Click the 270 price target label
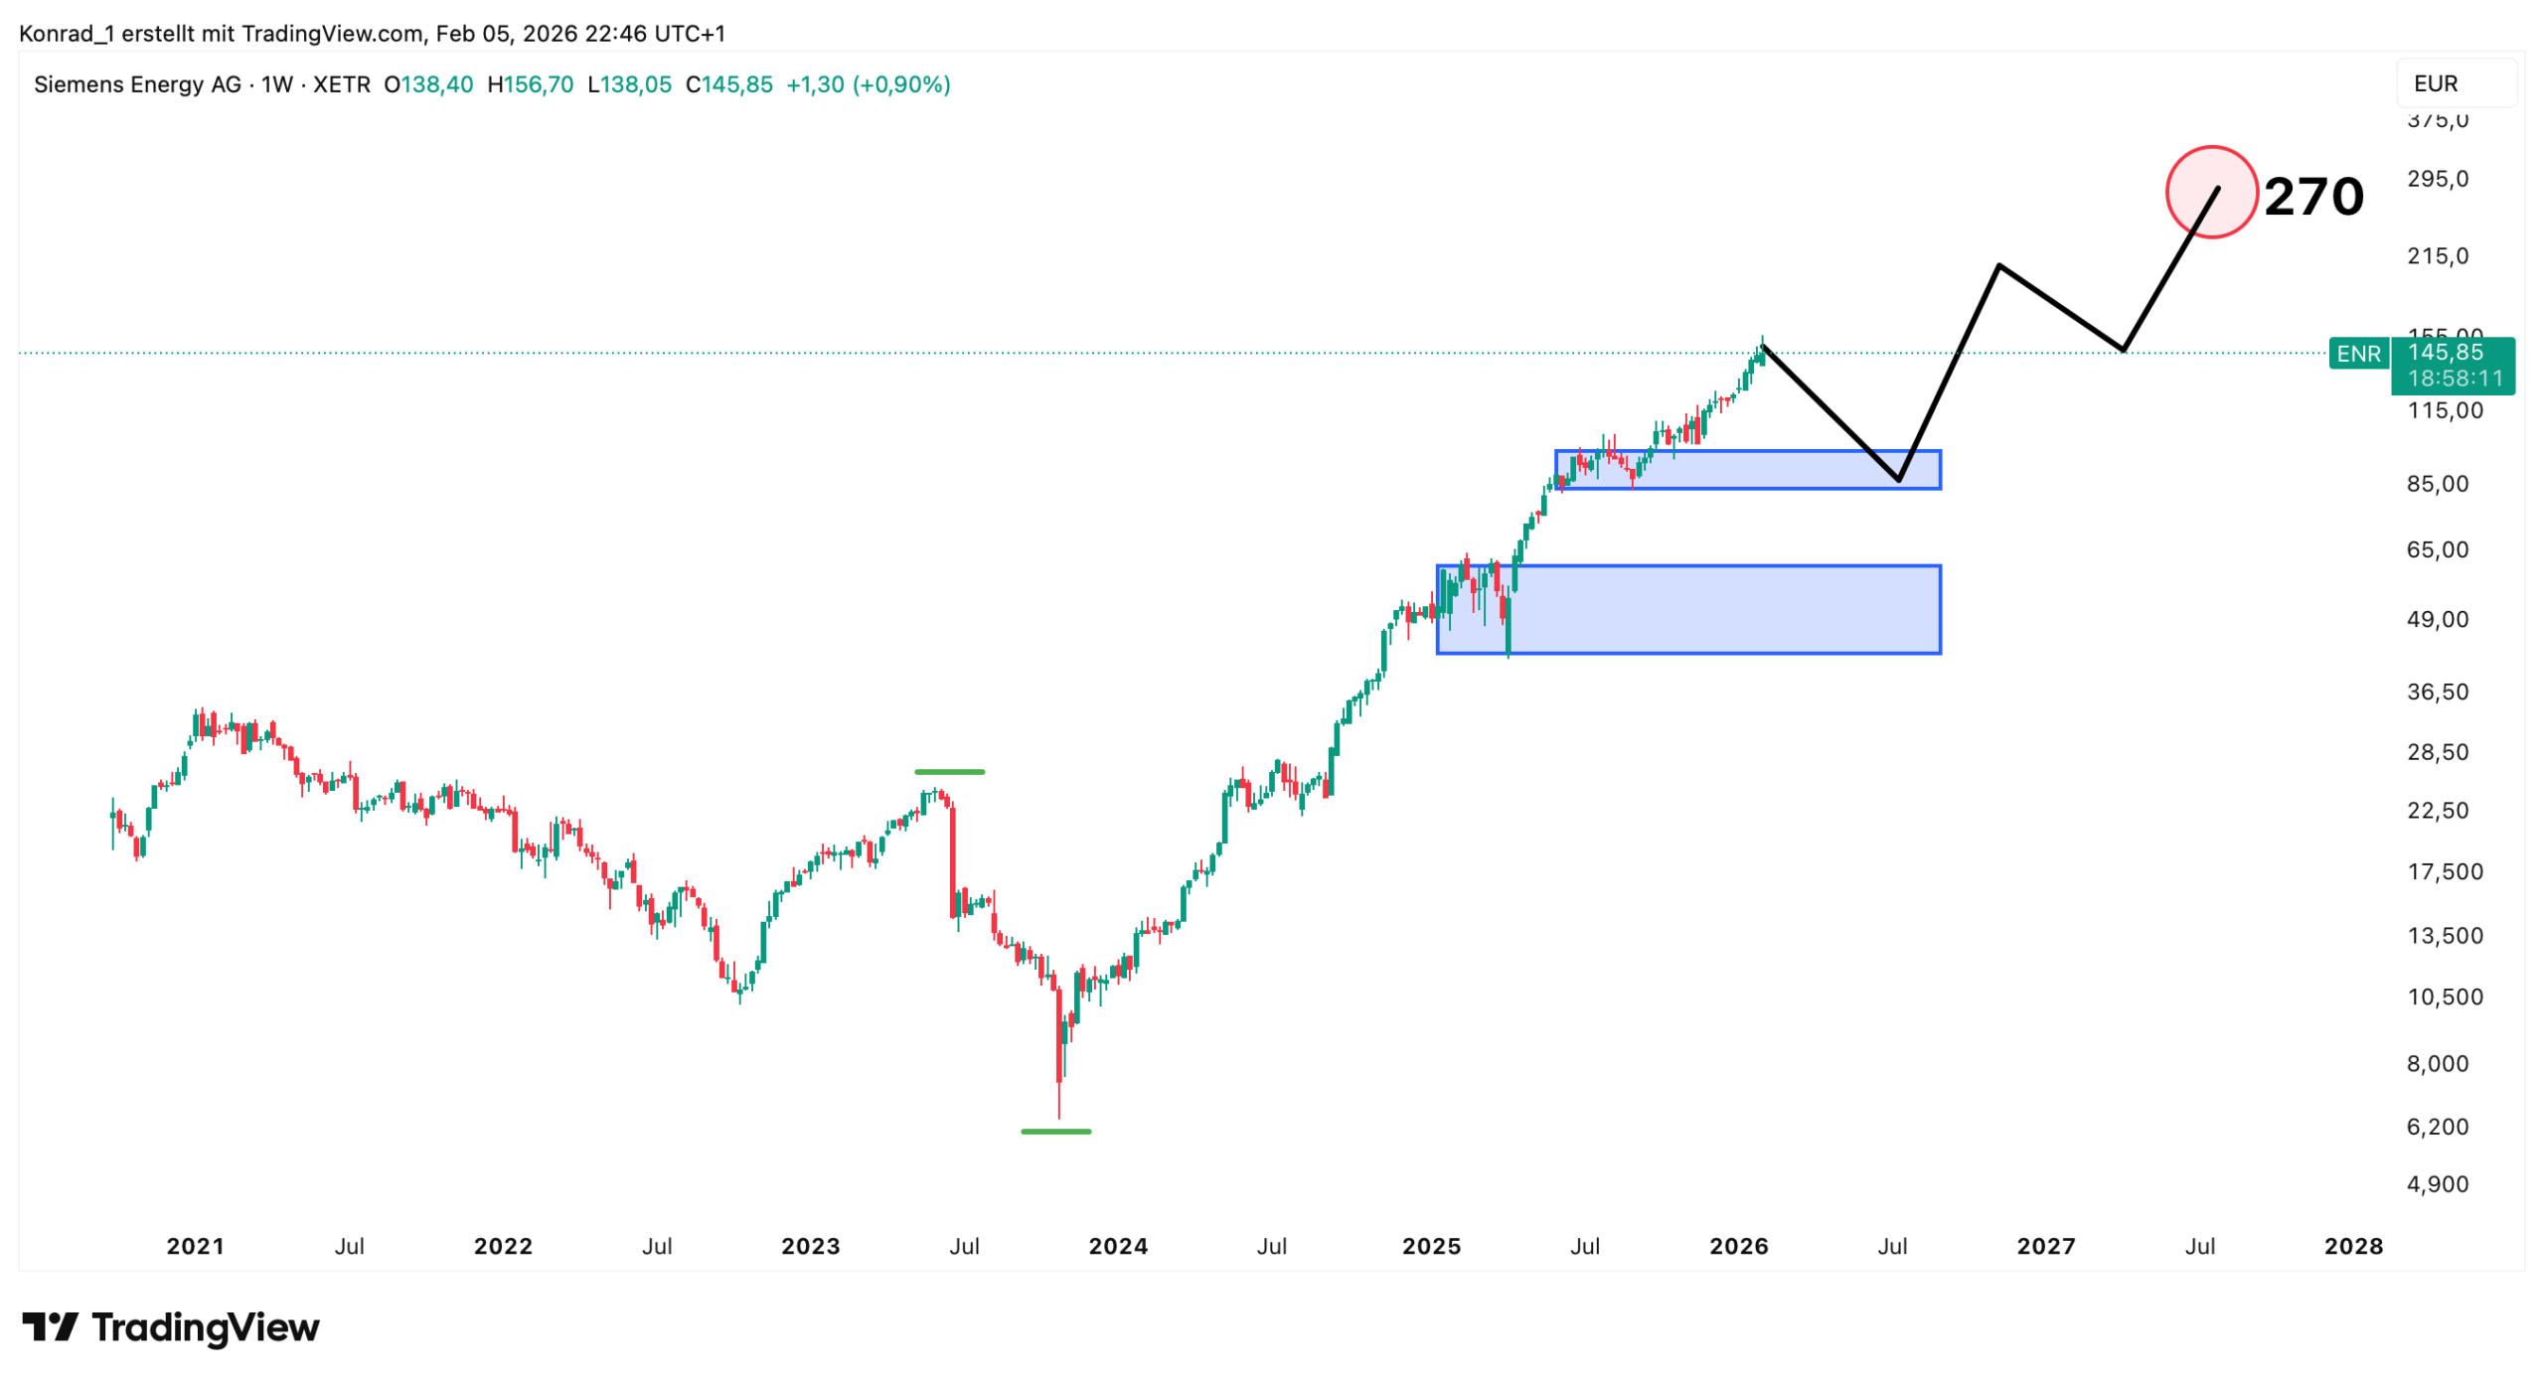This screenshot has width=2544, height=1384. click(2312, 196)
